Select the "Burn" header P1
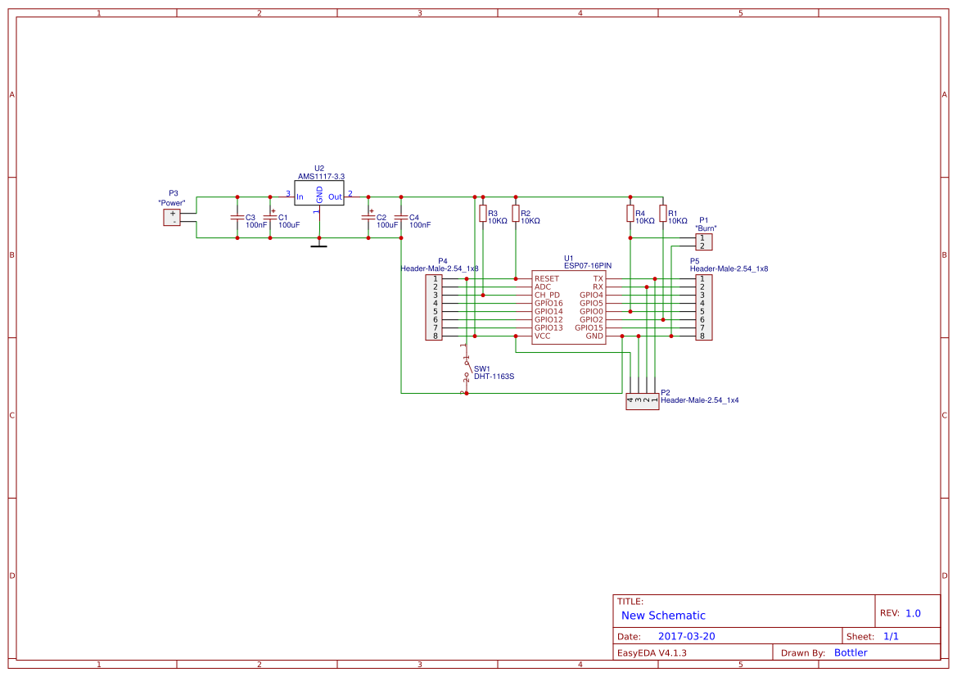This screenshot has width=957, height=677. (704, 241)
